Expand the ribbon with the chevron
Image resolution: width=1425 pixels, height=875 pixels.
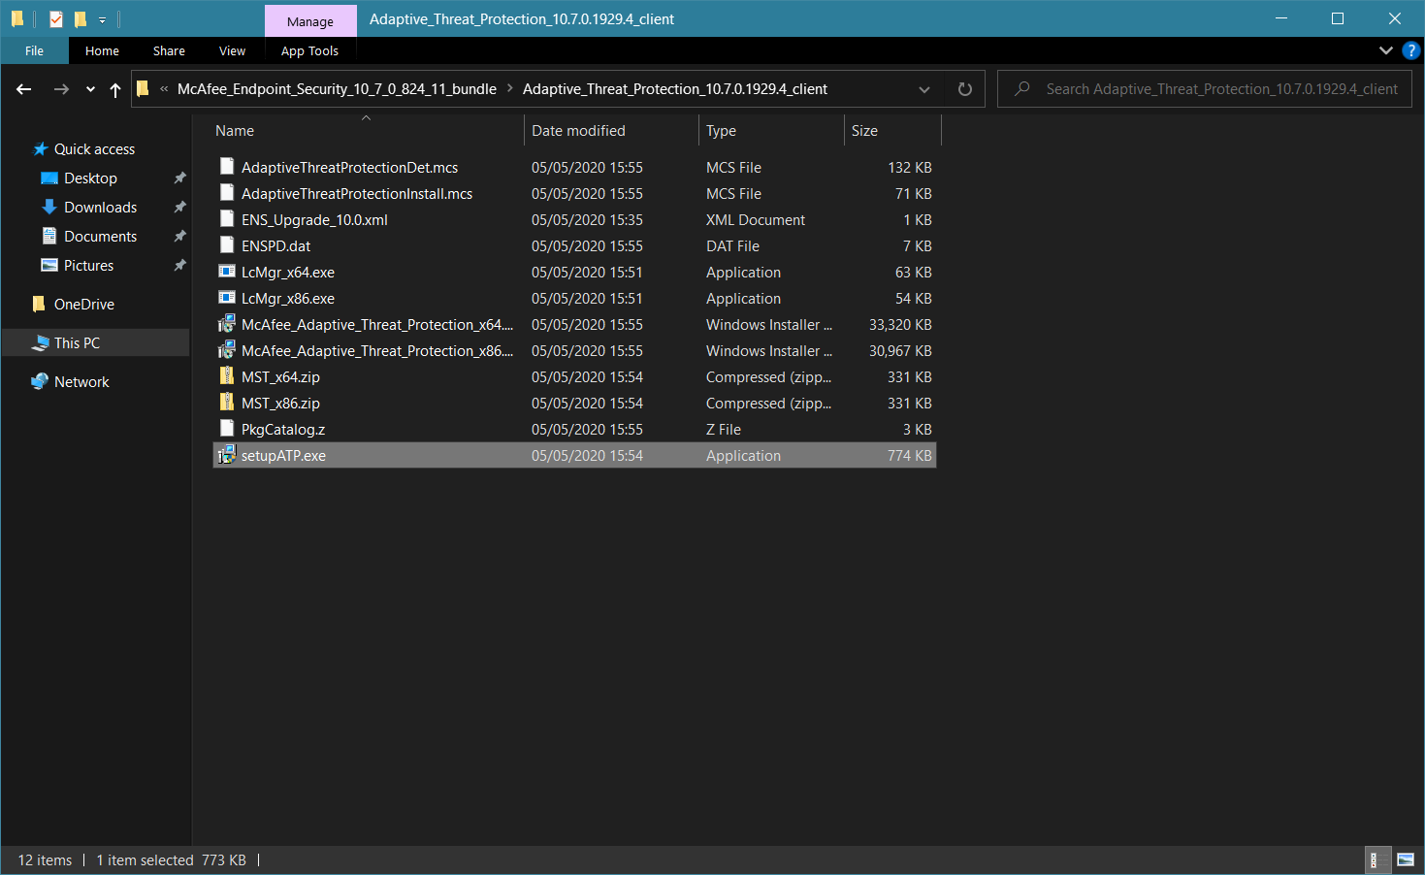(x=1385, y=50)
